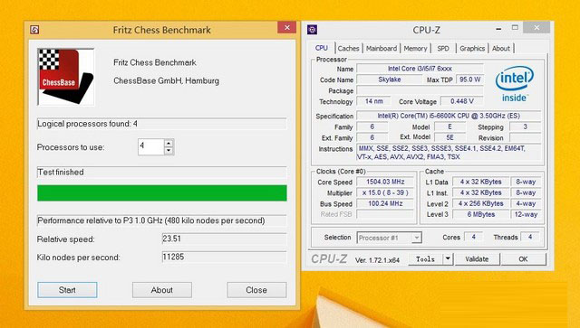580x328 pixels.
Task: Click the Test finished status text
Action: pyautogui.click(x=61, y=173)
